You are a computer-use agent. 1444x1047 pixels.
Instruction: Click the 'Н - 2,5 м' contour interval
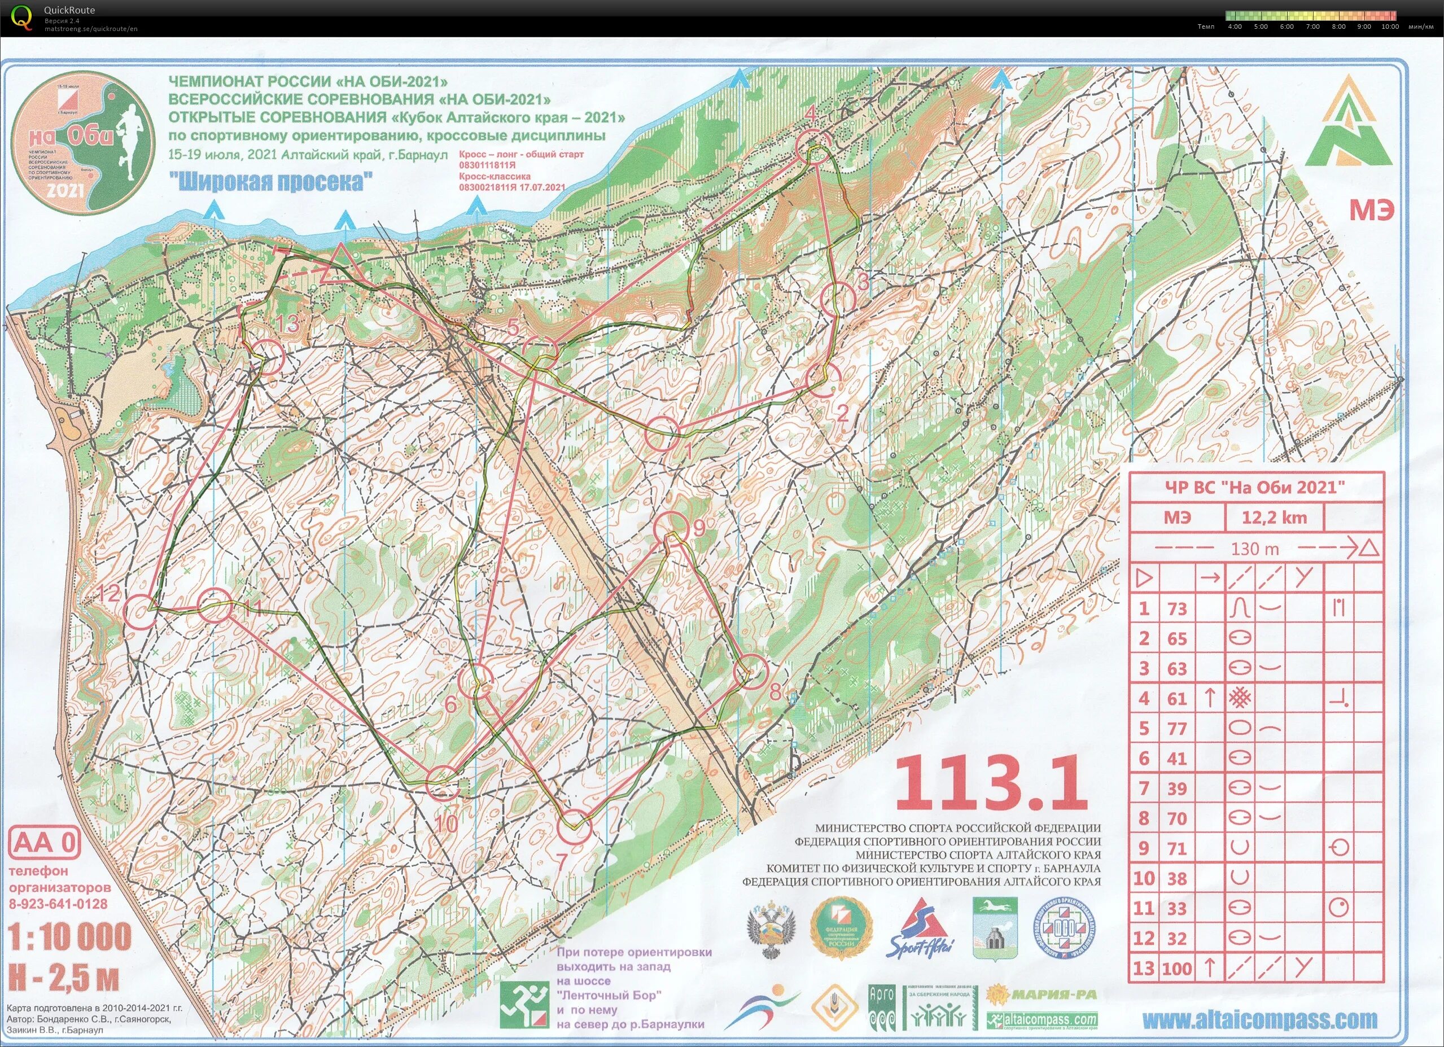tap(64, 977)
